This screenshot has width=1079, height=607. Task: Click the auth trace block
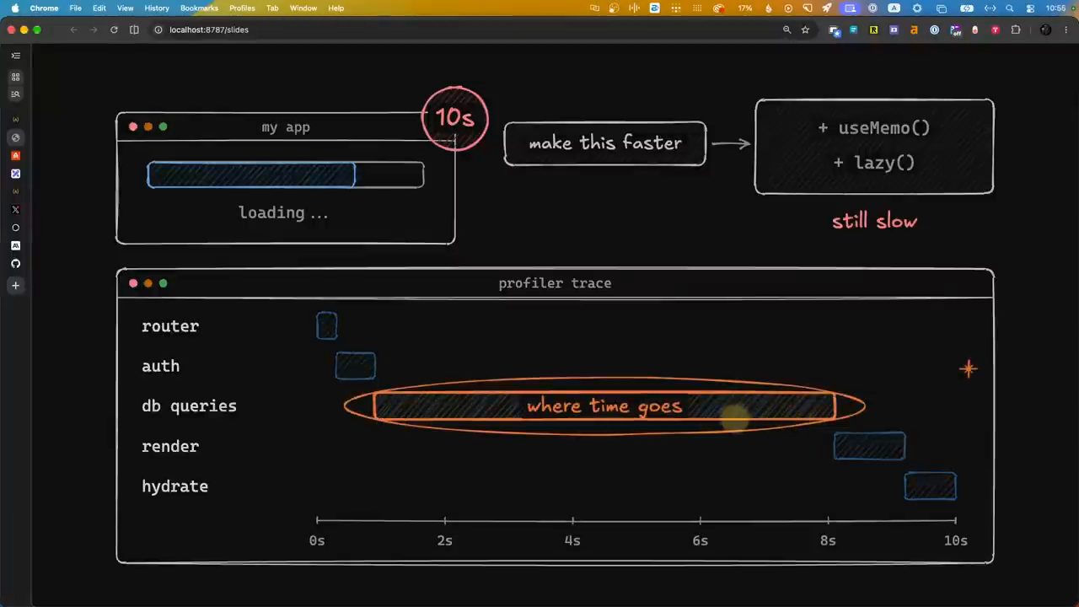(x=356, y=366)
